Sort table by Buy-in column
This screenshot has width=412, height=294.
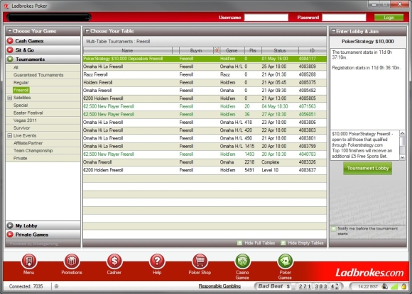click(196, 50)
